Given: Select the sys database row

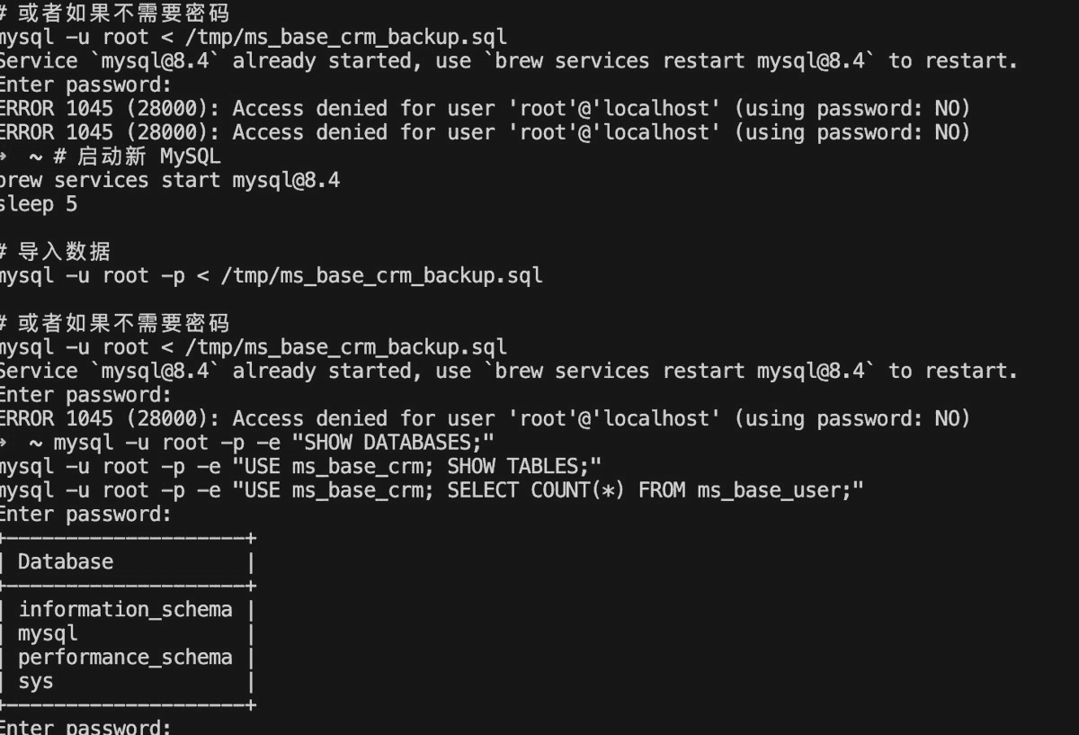Looking at the screenshot, I should tap(35, 681).
